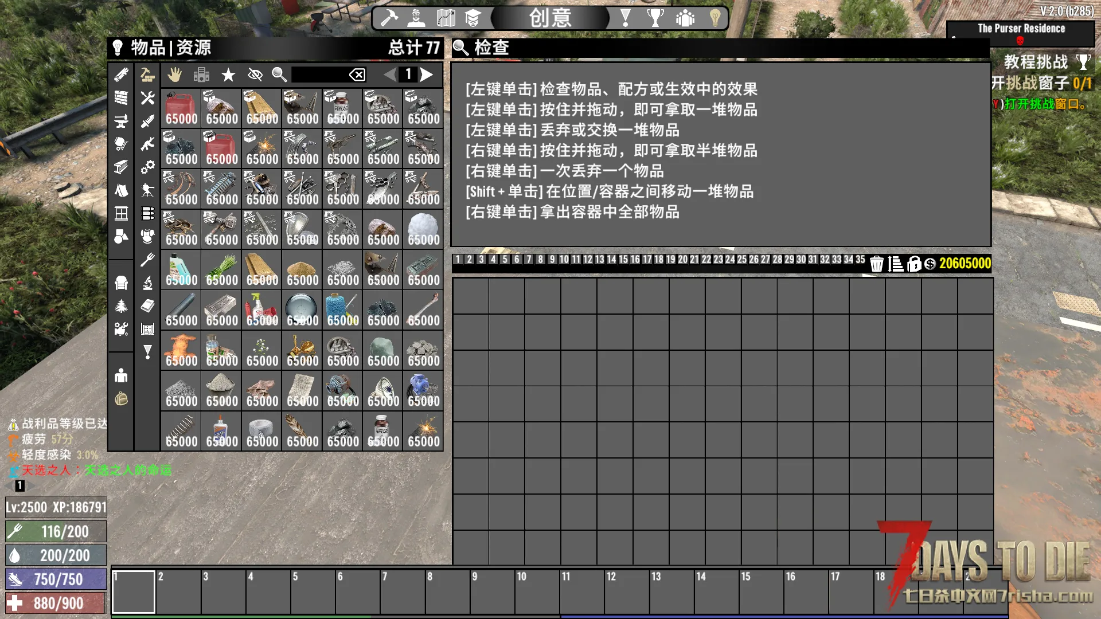Filter by brick wall blocks category
This screenshot has height=619, width=1101.
(x=121, y=97)
